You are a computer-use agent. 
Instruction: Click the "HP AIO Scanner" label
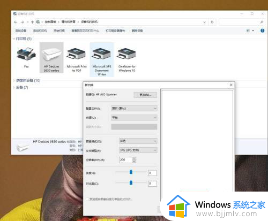106,94
